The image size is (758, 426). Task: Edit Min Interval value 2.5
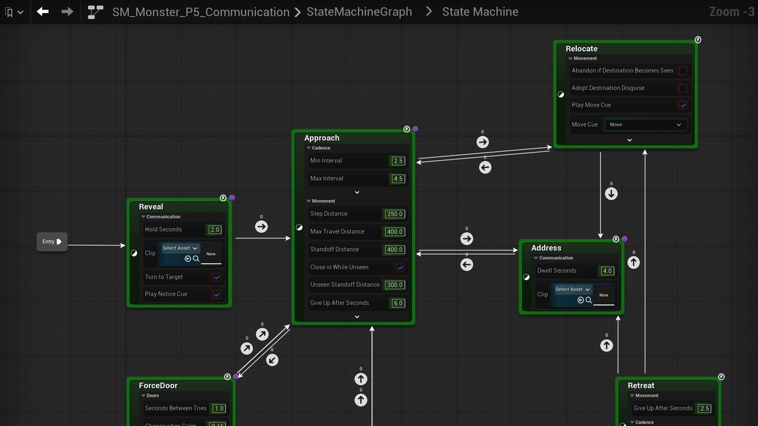pyautogui.click(x=398, y=161)
